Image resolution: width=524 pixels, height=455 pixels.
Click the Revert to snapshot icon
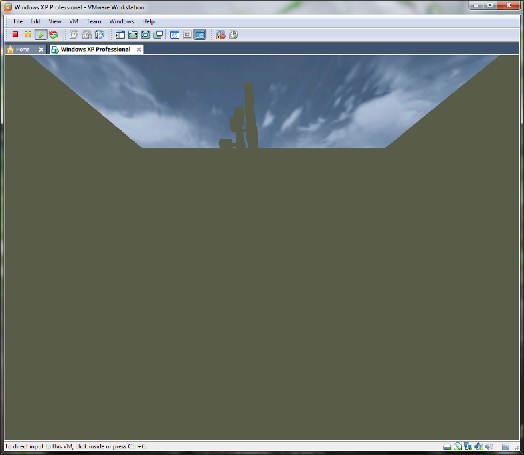coord(87,34)
